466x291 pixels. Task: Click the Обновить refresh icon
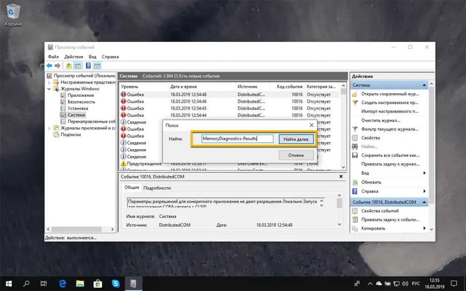click(356, 183)
